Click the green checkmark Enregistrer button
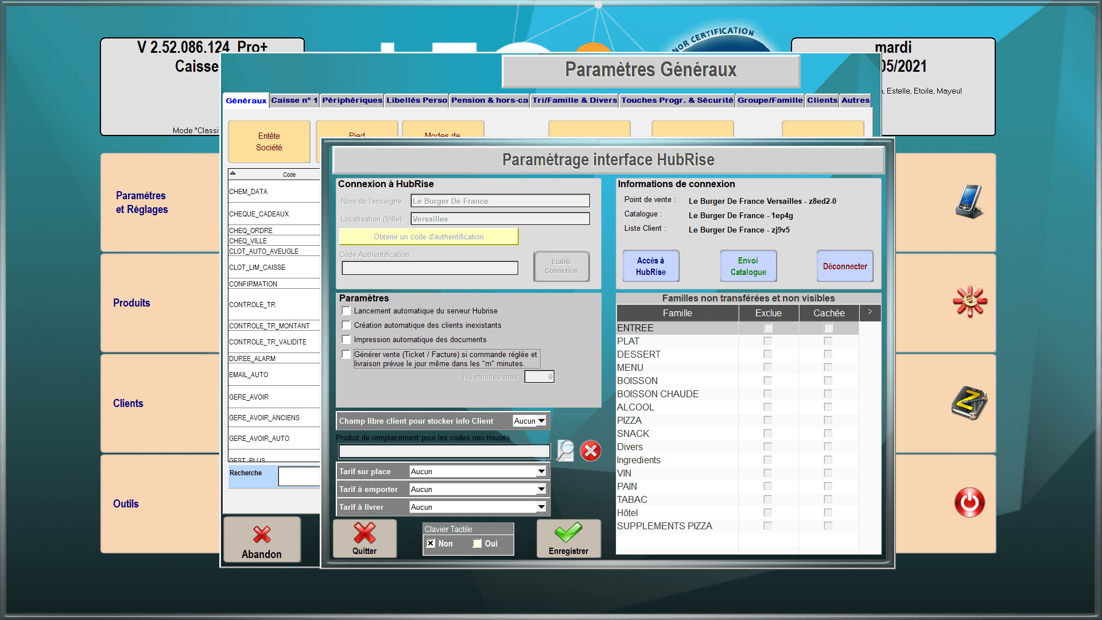The width and height of the screenshot is (1102, 620). coord(568,538)
